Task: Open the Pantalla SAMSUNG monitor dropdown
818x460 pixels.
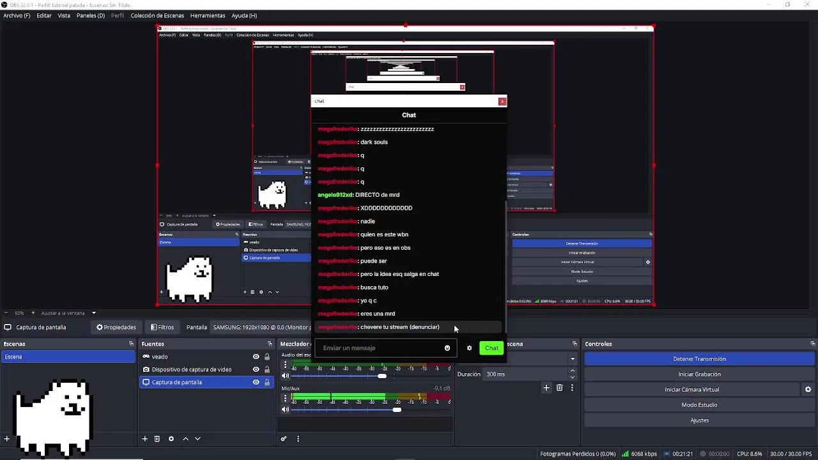Action: 262,327
